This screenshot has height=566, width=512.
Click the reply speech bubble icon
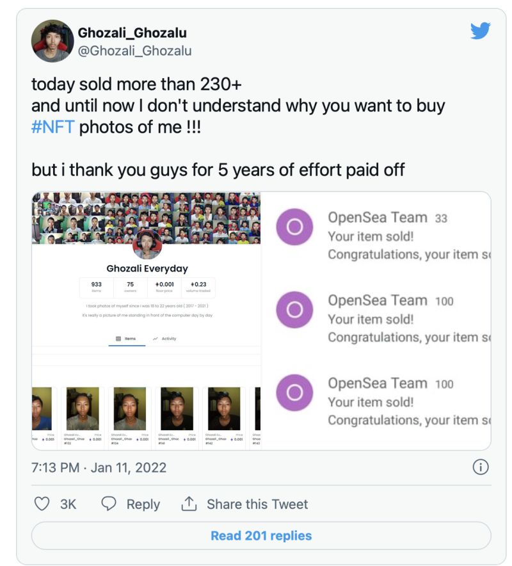[109, 504]
